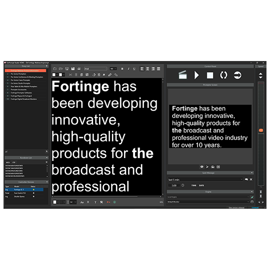Screen dimensions: 270x270
Task: Justify the script text
Action: coord(158,68)
